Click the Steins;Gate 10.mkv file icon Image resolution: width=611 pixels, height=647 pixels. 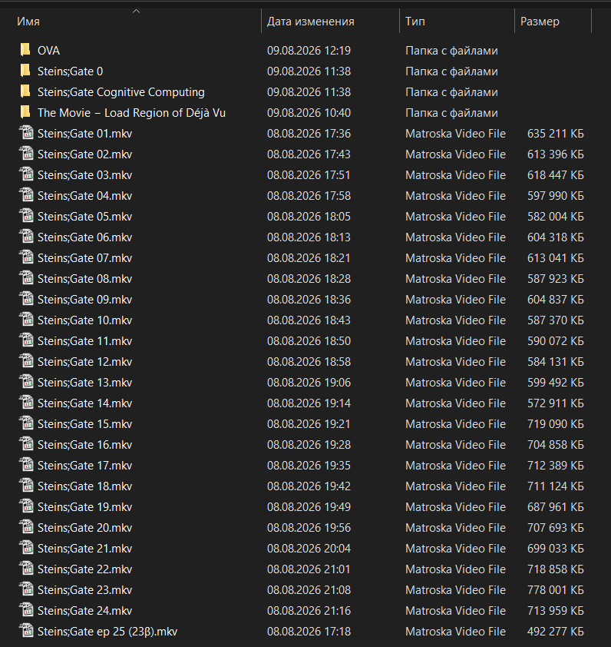[26, 320]
